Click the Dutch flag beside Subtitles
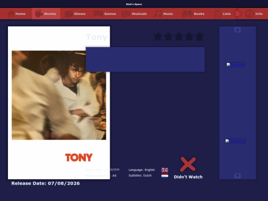The height and width of the screenshot is (201, 268). [165, 176]
